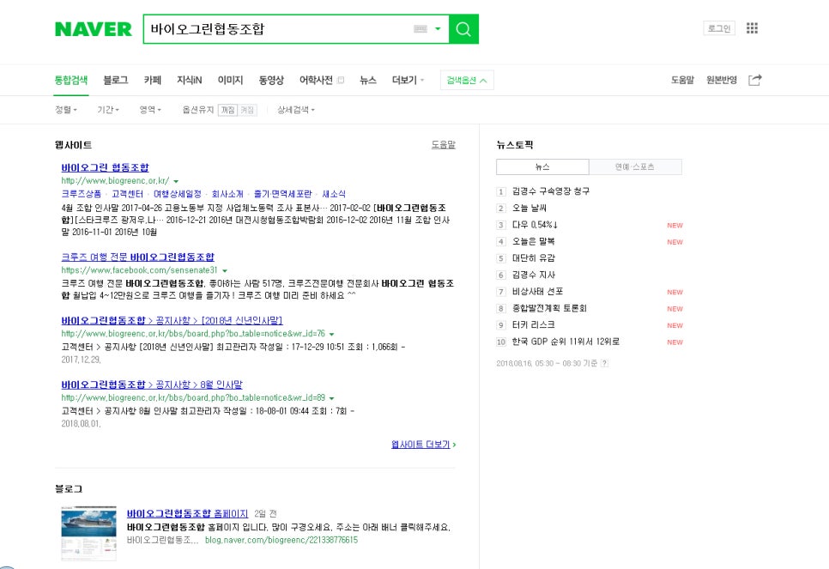This screenshot has width=829, height=569.
Task: Click the 도움말 link in 웹사이트 section
Action: [443, 144]
